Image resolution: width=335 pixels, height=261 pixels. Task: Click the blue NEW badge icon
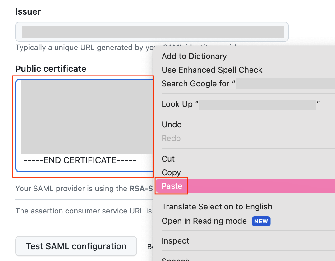[x=261, y=221]
